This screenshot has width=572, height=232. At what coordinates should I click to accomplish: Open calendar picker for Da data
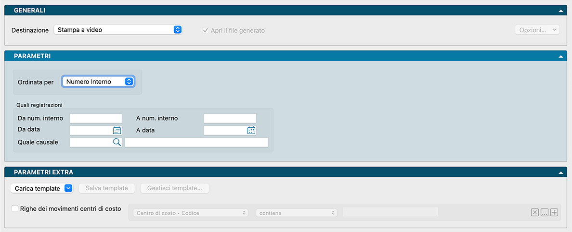point(117,130)
